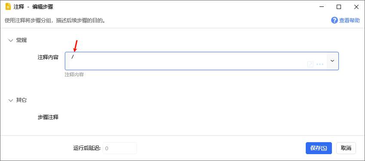
Task: Minimize the 注释 dialog window
Action: point(322,7)
